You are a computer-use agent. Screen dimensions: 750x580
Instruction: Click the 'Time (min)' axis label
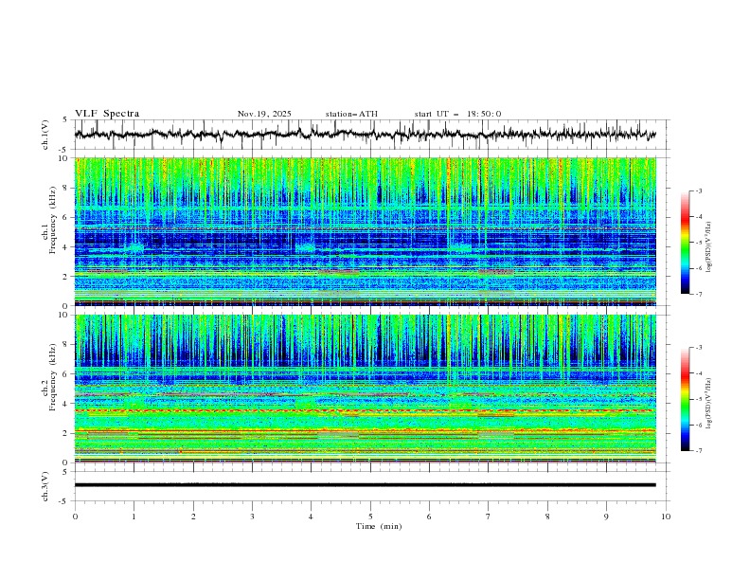(x=379, y=526)
